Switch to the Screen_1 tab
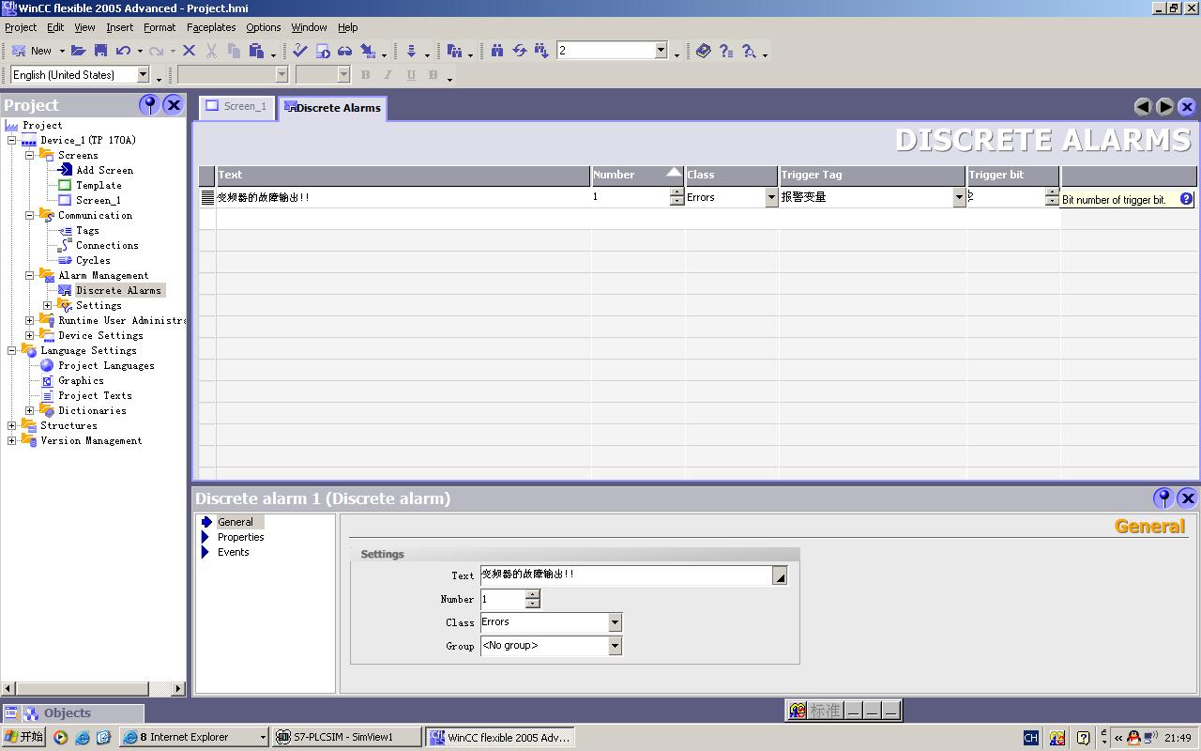 tap(236, 107)
